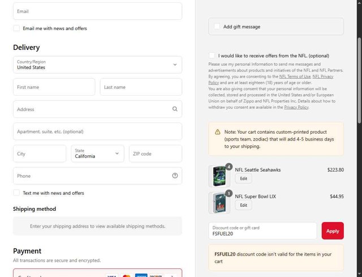362x277 pixels.
Task: Click the Phone field help question icon
Action: (175, 176)
